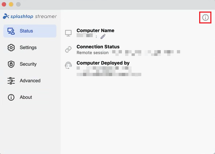Select the Status tab label
The height and width of the screenshot is (154, 215).
[26, 31]
